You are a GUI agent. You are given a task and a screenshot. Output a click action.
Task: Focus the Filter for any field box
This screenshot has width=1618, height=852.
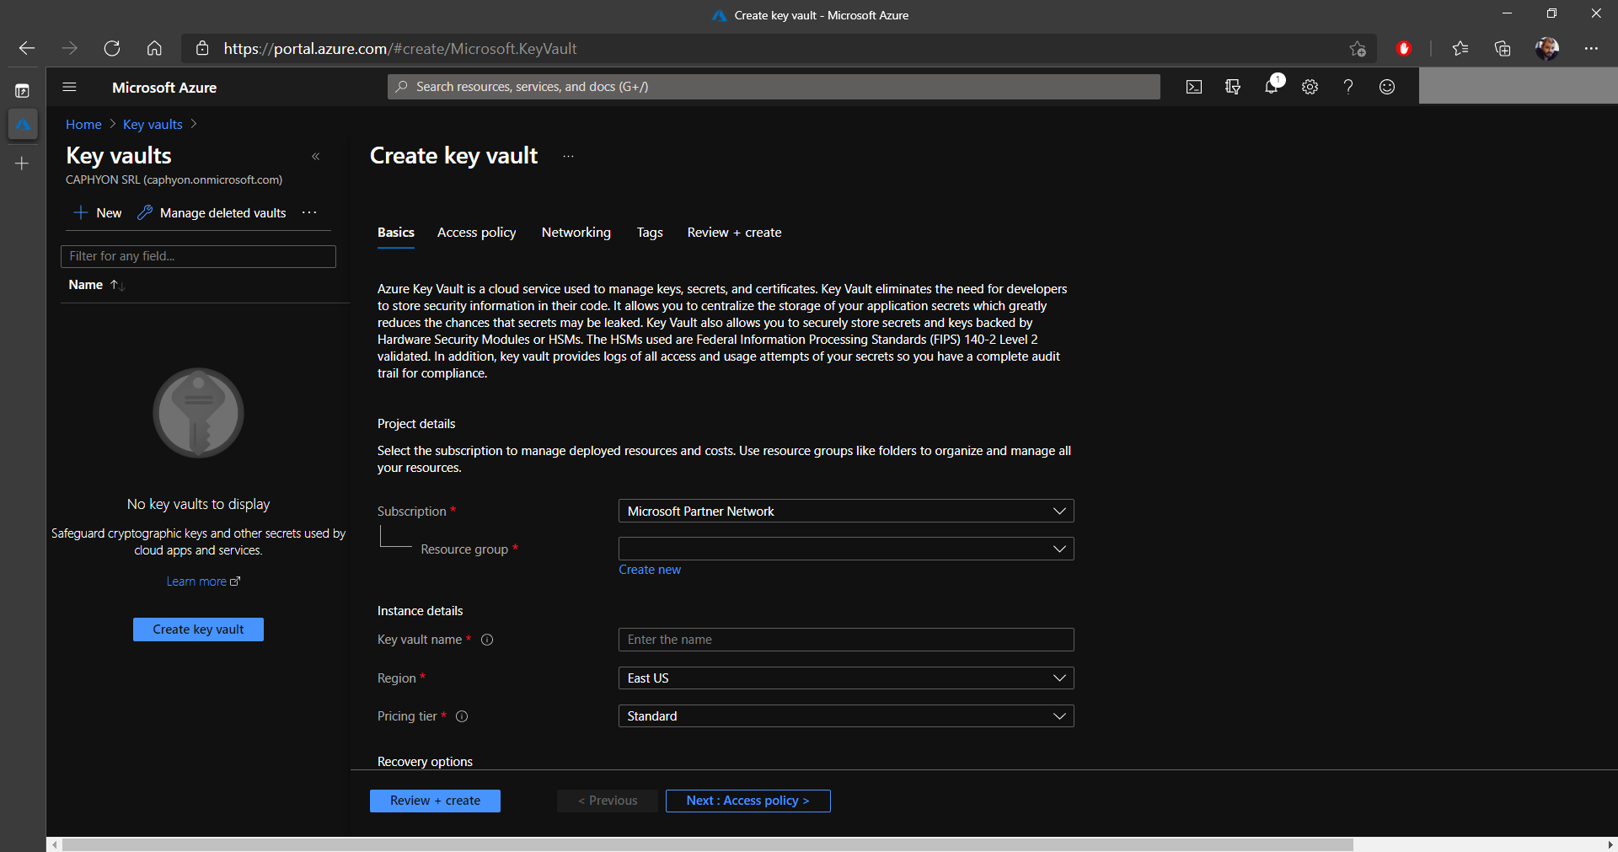[x=198, y=256]
